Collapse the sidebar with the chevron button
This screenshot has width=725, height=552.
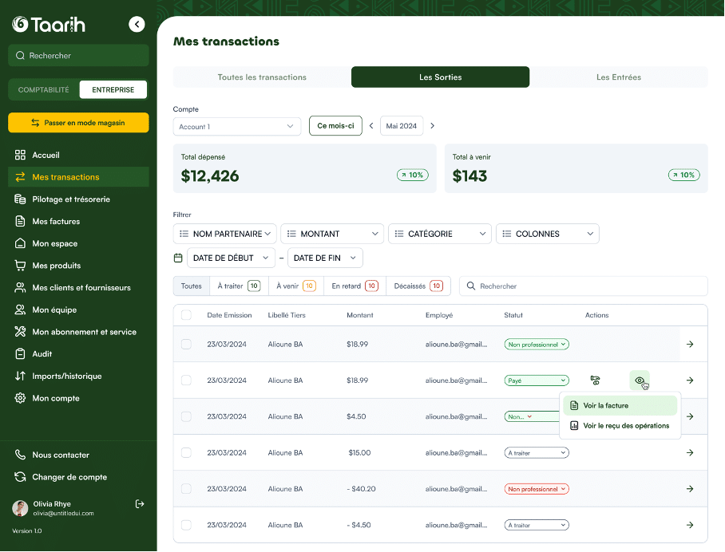(x=137, y=25)
